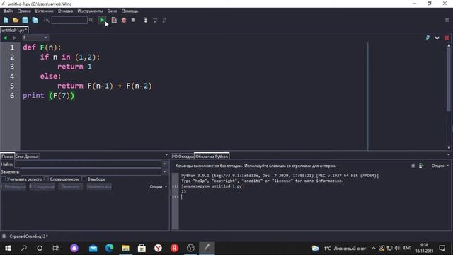Viewport: 453px width, 255px height.
Task: Open the Windows Start menu
Action: 8,248
